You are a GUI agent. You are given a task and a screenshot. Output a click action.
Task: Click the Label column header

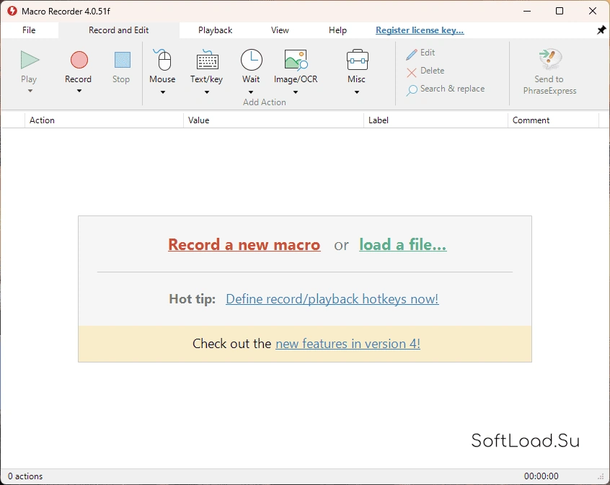click(436, 120)
